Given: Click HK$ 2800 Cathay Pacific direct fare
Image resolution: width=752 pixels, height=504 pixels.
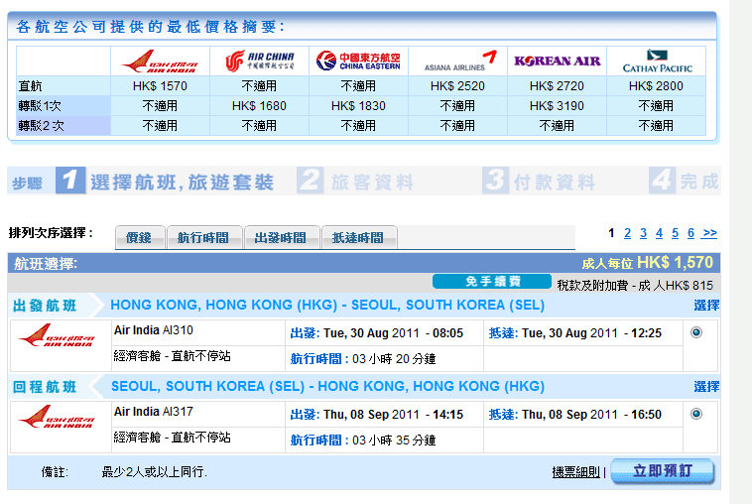Looking at the screenshot, I should pos(656,86).
